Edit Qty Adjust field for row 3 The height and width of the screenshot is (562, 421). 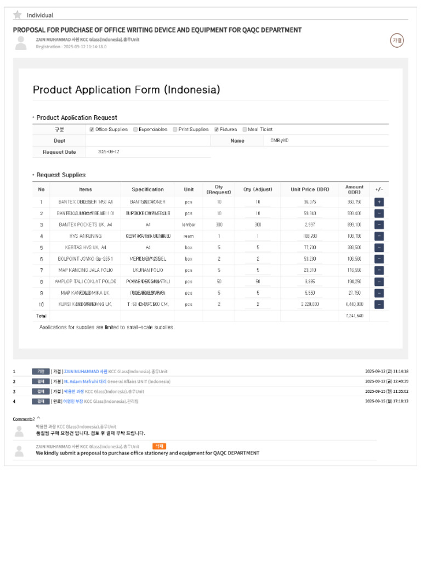[258, 224]
